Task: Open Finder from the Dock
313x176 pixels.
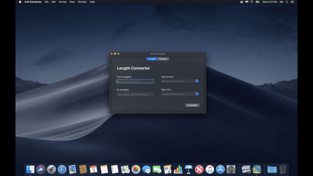Action: pyautogui.click(x=30, y=169)
